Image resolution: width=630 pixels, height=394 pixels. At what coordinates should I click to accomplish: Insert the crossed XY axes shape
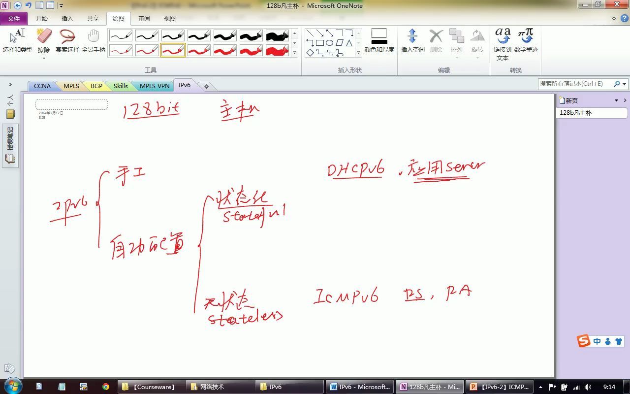[329, 52]
